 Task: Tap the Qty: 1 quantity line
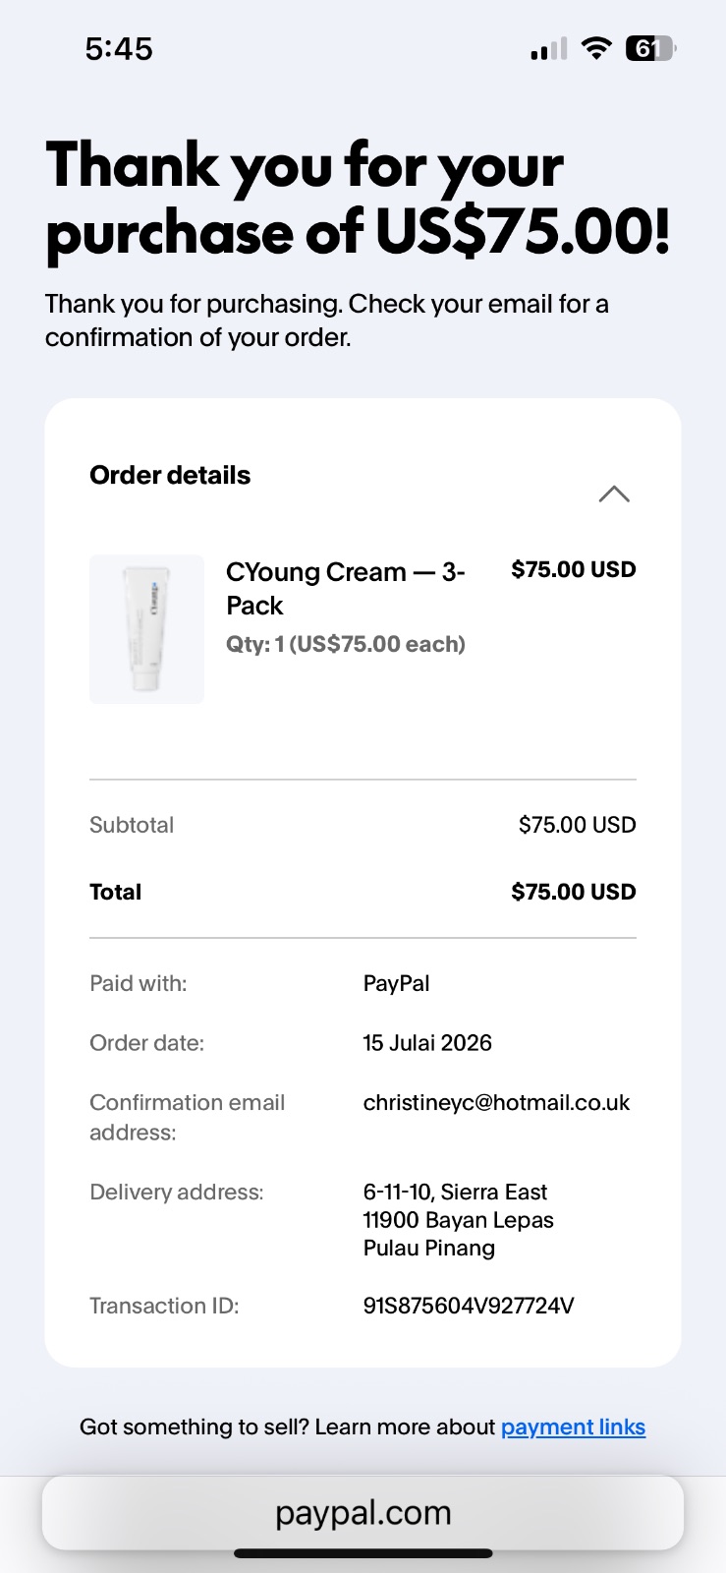click(346, 644)
